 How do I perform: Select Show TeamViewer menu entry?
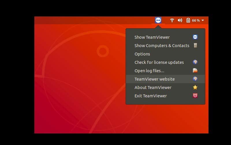point(165,37)
